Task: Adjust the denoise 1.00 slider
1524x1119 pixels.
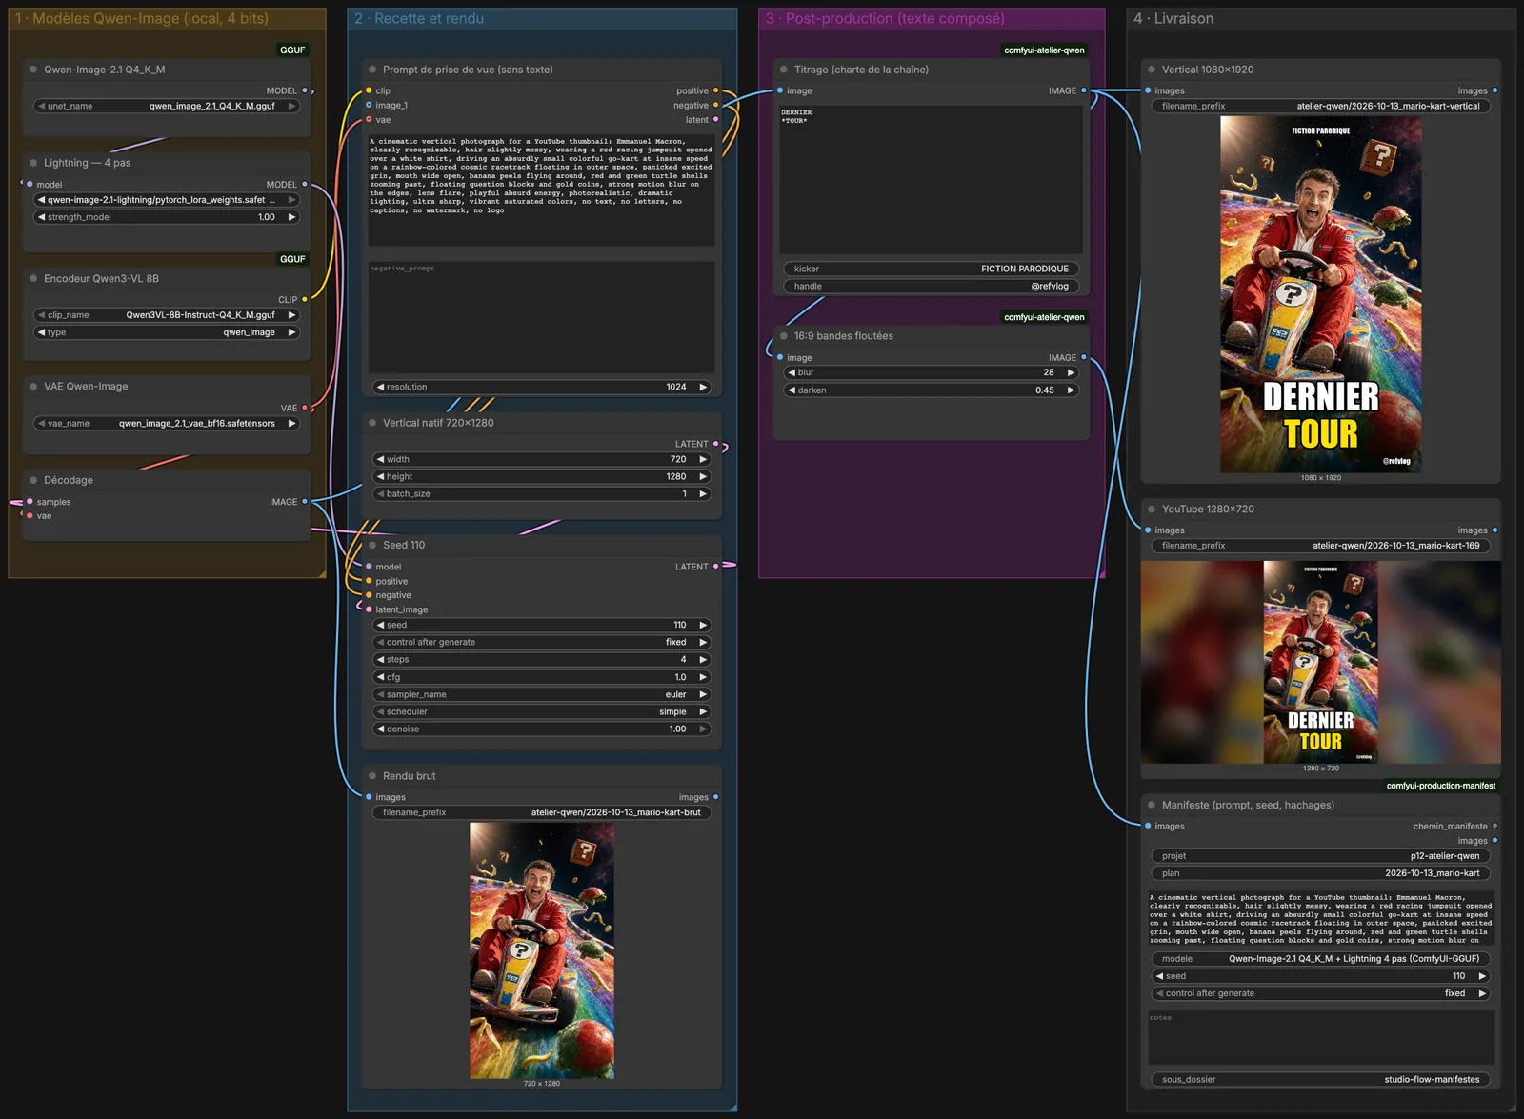Action: pyautogui.click(x=542, y=729)
